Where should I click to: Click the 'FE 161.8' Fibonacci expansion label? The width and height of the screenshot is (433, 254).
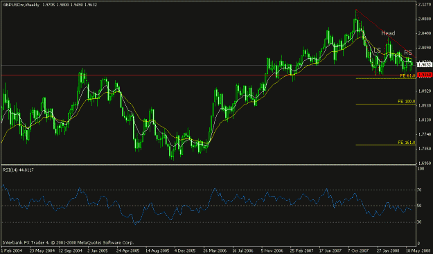(x=406, y=143)
